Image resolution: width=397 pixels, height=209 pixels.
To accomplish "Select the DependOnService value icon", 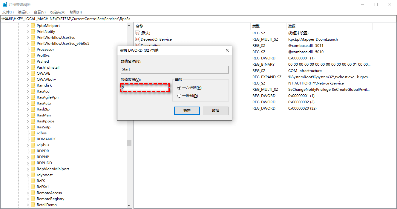I will 138,39.
